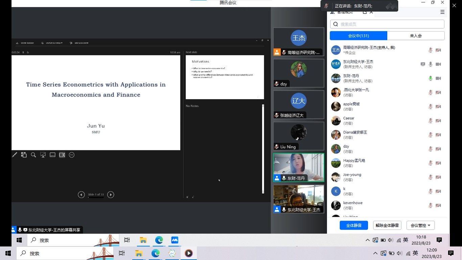Image resolution: width=462 pixels, height=260 pixels.
Task: Click the 正在讲话 speaker indicator
Action: (x=359, y=6)
